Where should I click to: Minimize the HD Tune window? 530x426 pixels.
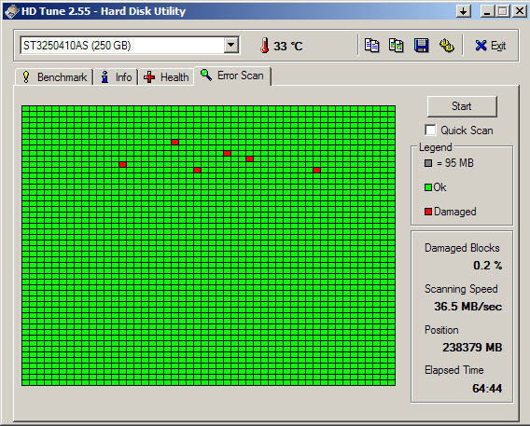[487, 11]
